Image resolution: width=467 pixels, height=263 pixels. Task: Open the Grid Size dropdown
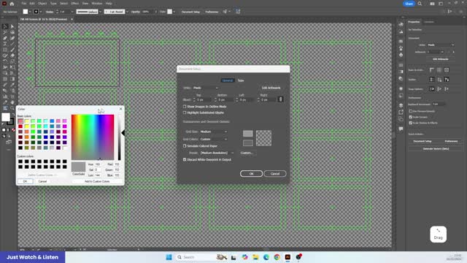(x=214, y=131)
